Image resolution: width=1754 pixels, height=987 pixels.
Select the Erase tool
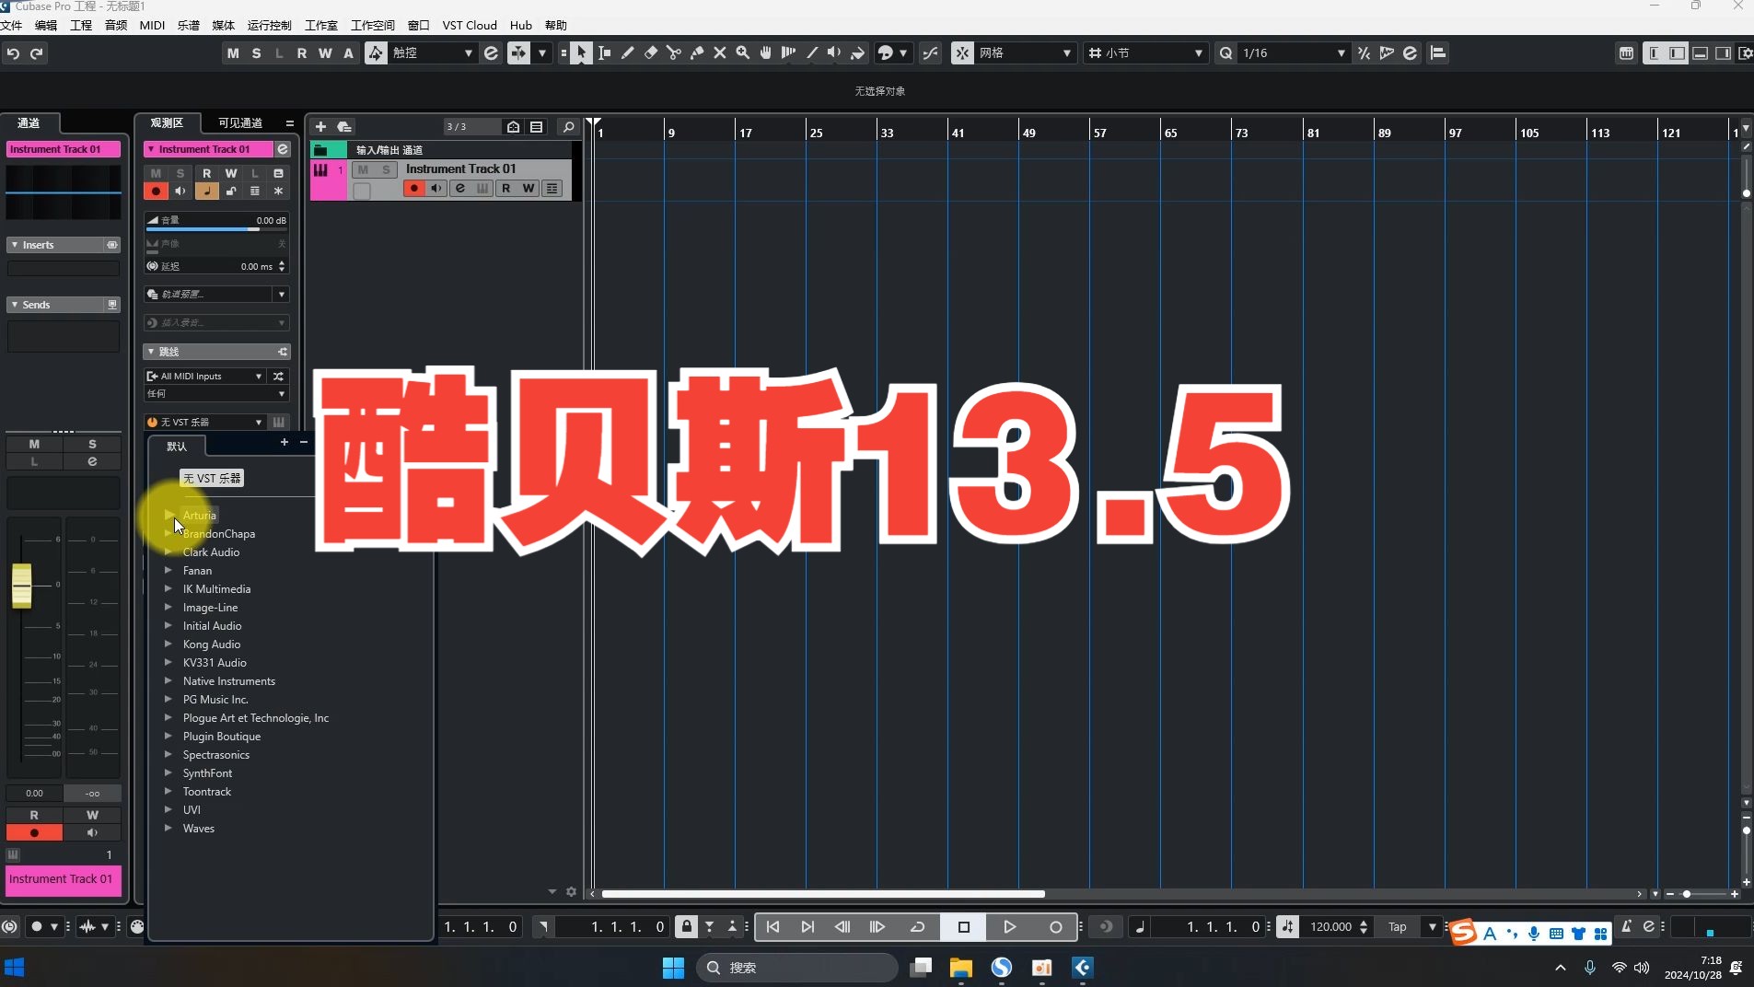650,53
